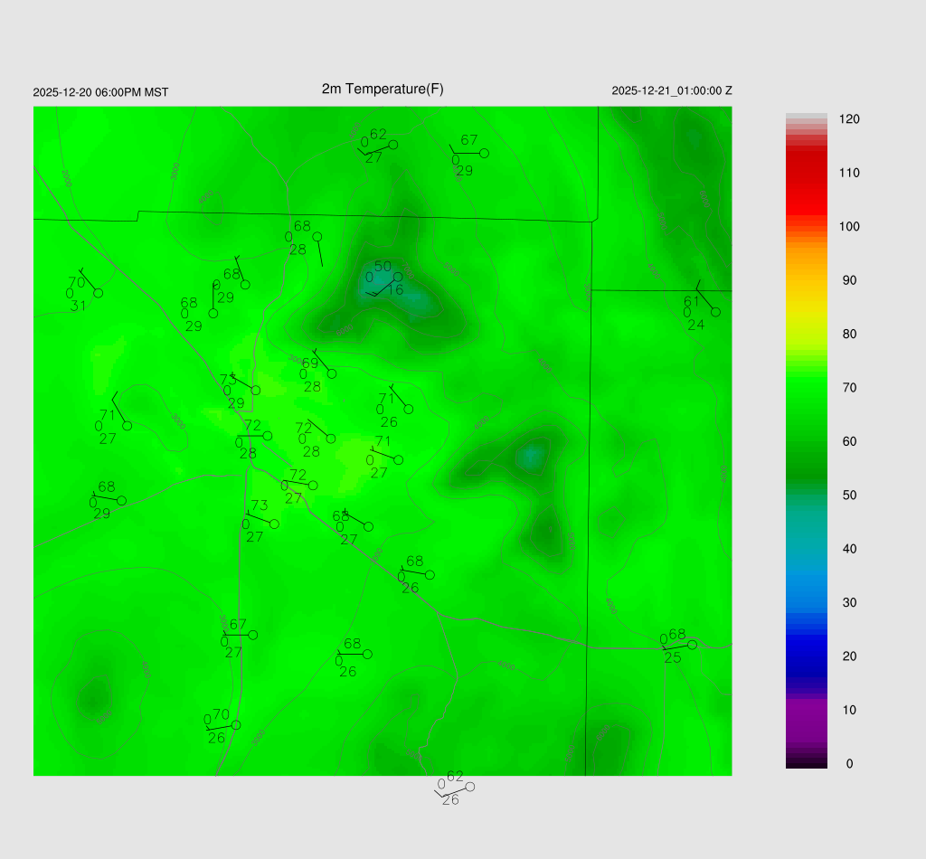Viewport: 926px width, 859px height.
Task: Click the station marker showing 71 over 26
Action: pos(409,409)
